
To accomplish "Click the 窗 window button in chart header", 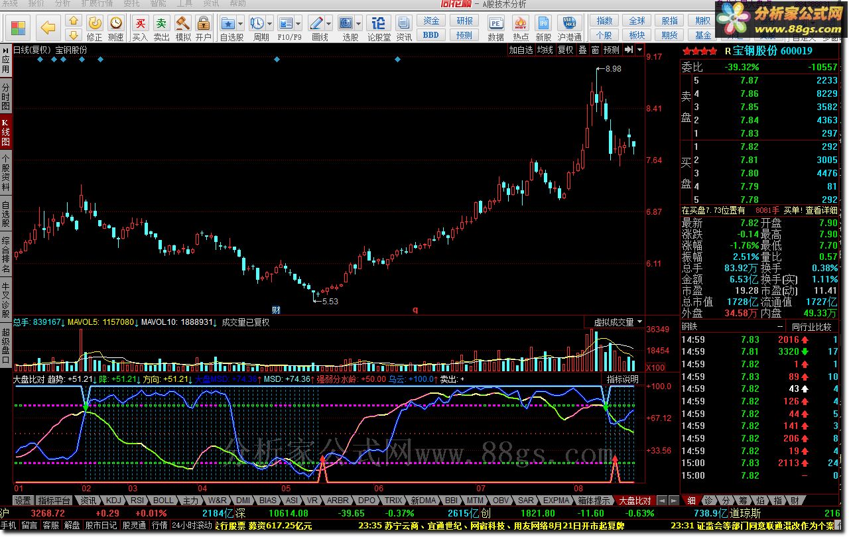I will tap(595, 50).
